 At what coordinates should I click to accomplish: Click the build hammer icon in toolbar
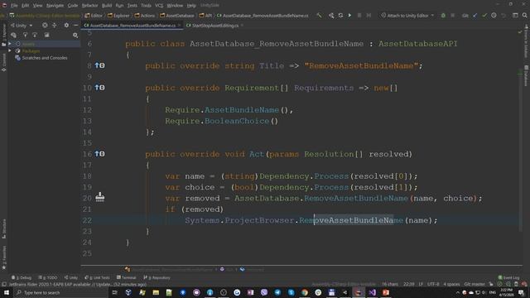point(319,16)
